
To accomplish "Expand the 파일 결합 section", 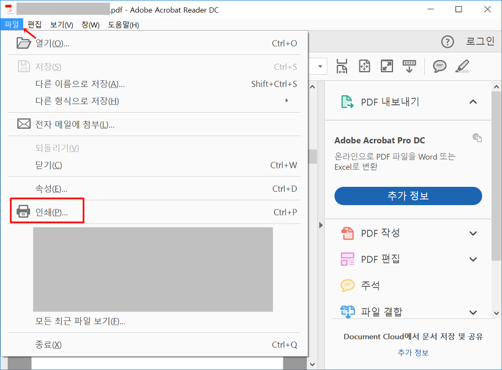I will 473,312.
